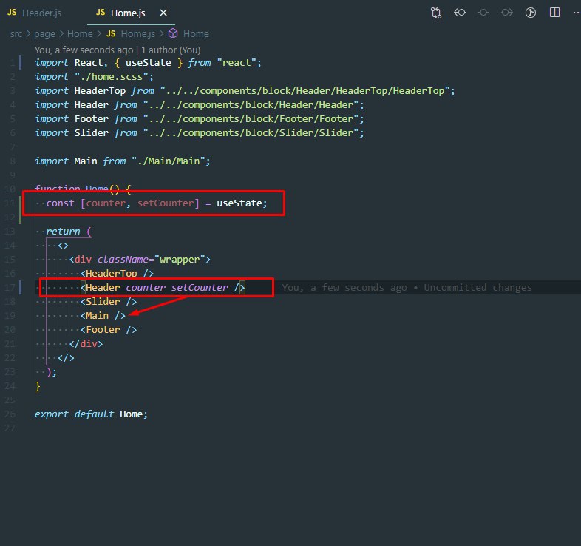581x546 pixels.
Task: Click the 'Uncommitted changes' inline blame text
Action: point(478,288)
